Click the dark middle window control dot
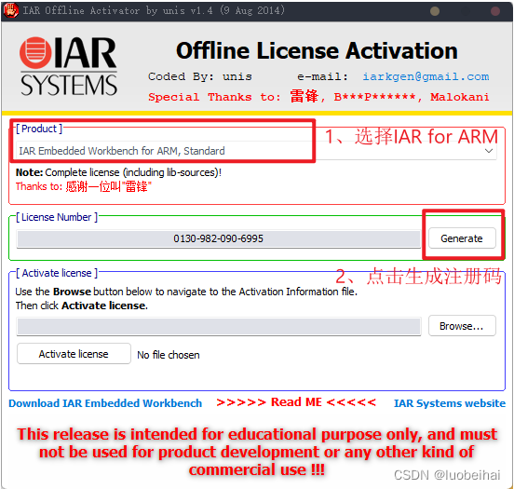This screenshot has width=514, height=489. tap(465, 11)
